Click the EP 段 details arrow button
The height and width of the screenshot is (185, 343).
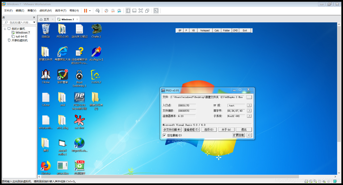pos(249,105)
